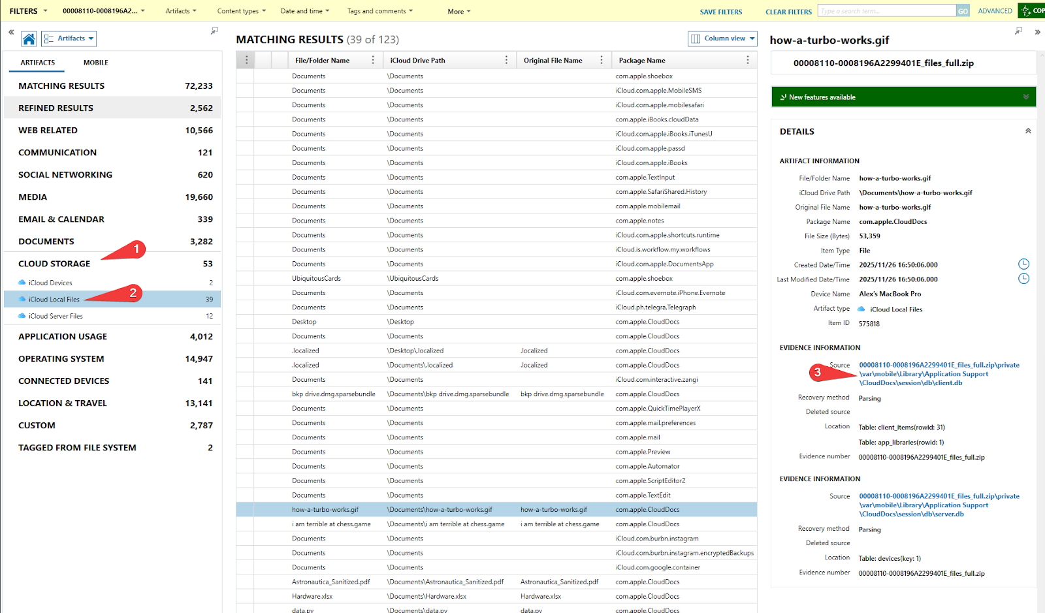The height and width of the screenshot is (613, 1045).
Task: Select the OPERATING SYSTEM category
Action: [x=112, y=358]
